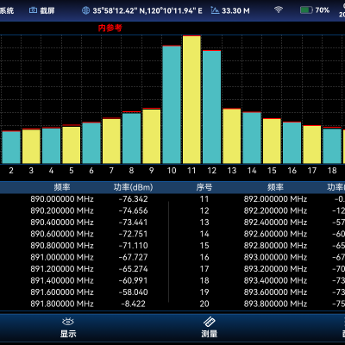The height and width of the screenshot is (345, 345).
Task: Click left 频率 column header
Action: point(62,187)
